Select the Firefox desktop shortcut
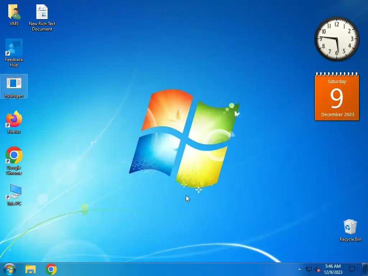368x276 pixels. coord(14,122)
